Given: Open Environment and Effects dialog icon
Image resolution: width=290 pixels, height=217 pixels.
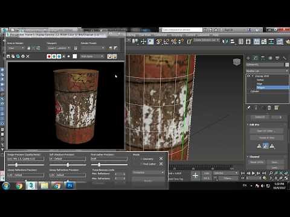Looking at the screenshot, I should click(x=115, y=48).
